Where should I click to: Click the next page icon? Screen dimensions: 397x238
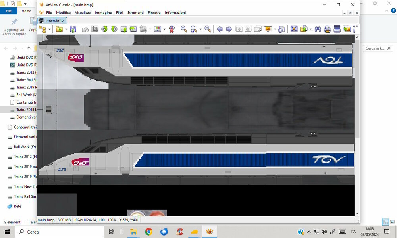point(249,29)
